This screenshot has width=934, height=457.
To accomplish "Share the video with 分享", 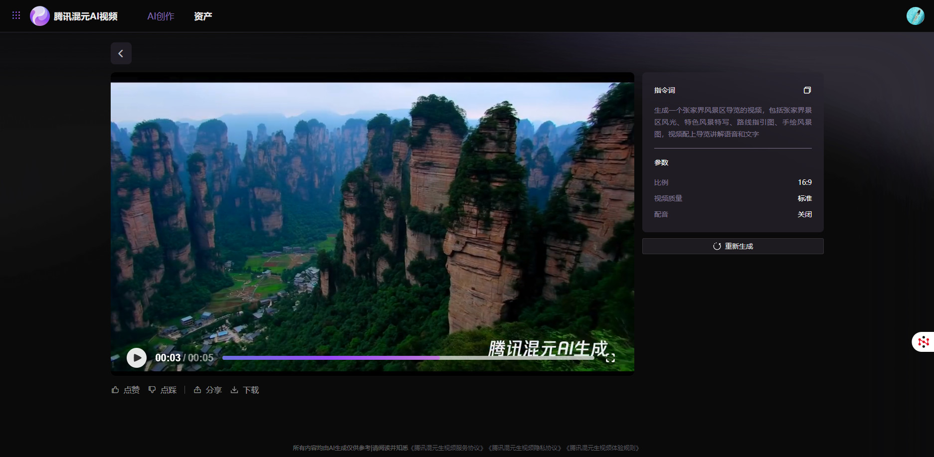I will click(x=208, y=390).
